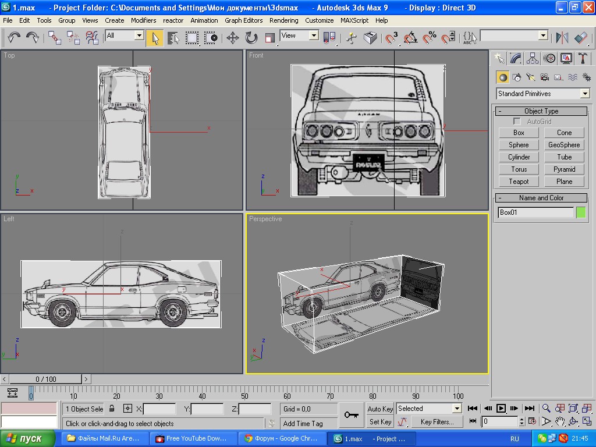Image resolution: width=596 pixels, height=447 pixels.
Task: Click the green object color swatch
Action: pyautogui.click(x=581, y=212)
